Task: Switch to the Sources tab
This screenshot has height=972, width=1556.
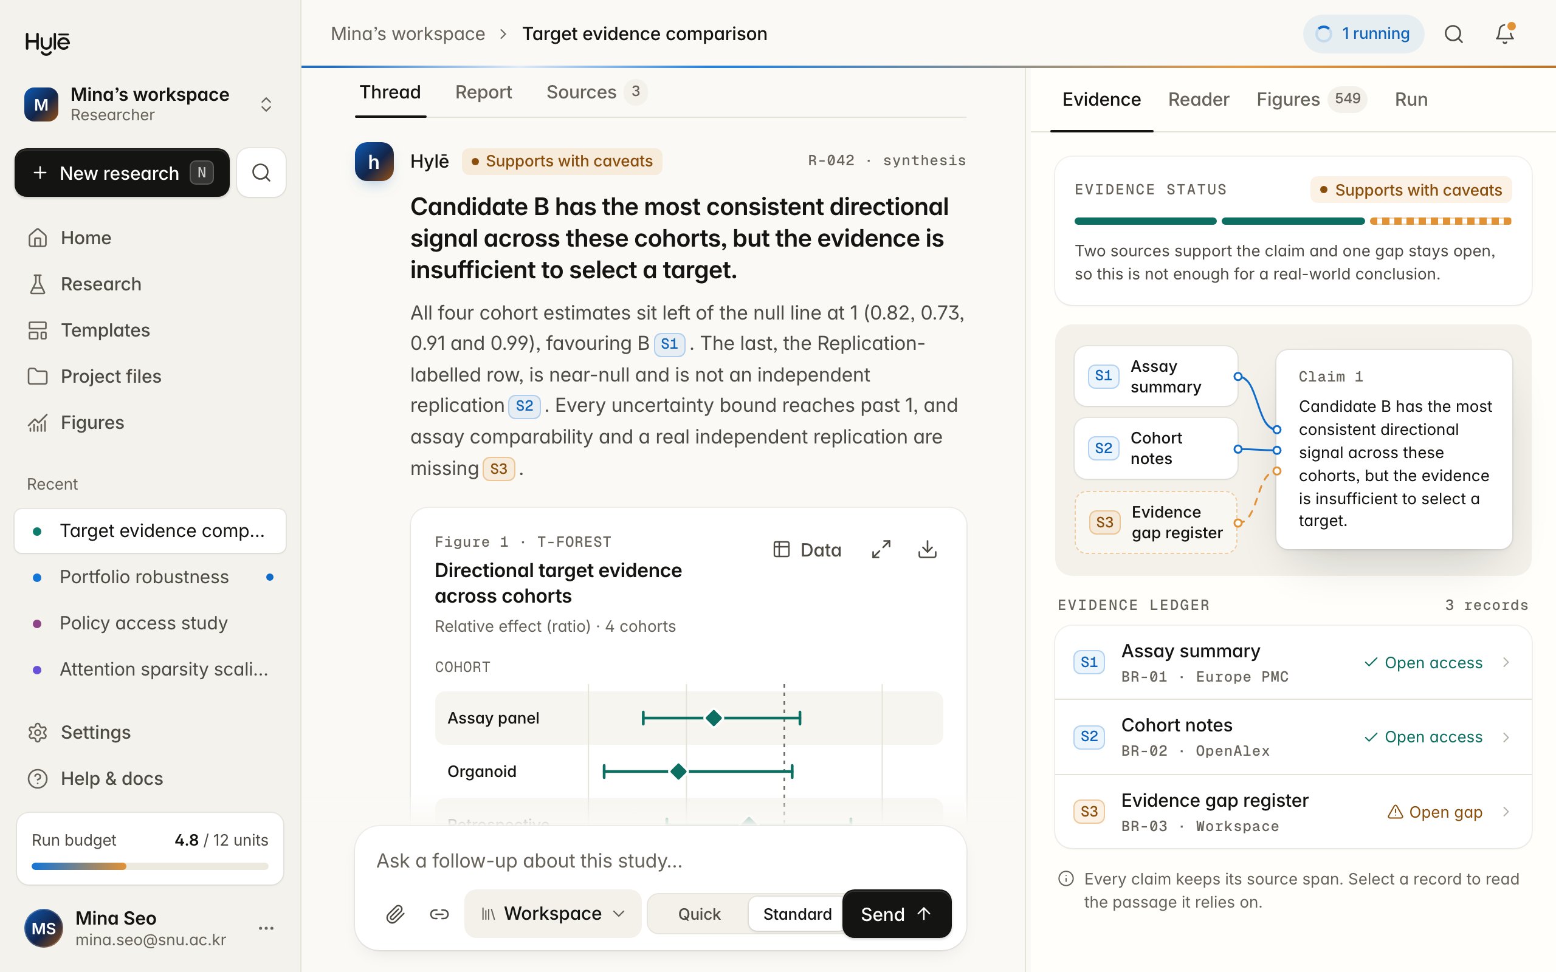Action: click(x=596, y=92)
